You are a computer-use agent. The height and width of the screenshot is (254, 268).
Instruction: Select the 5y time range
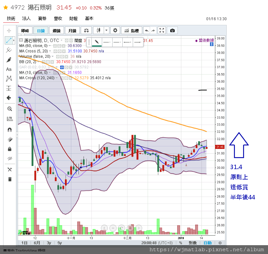point(60,243)
